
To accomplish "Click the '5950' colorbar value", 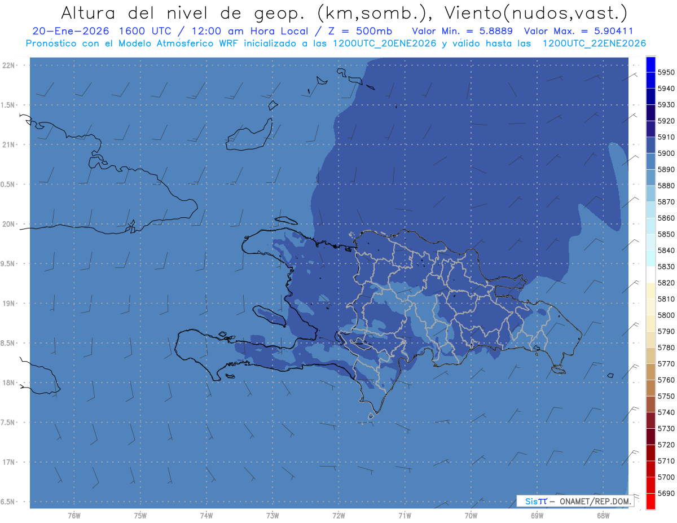I will point(666,72).
